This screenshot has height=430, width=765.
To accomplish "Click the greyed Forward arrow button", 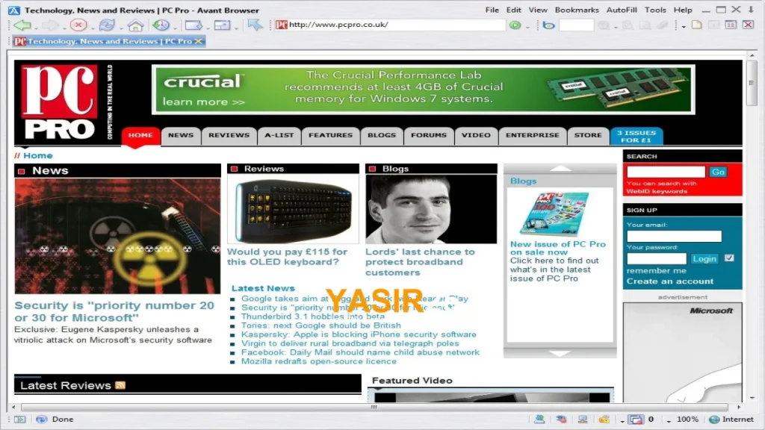I will coord(49,25).
